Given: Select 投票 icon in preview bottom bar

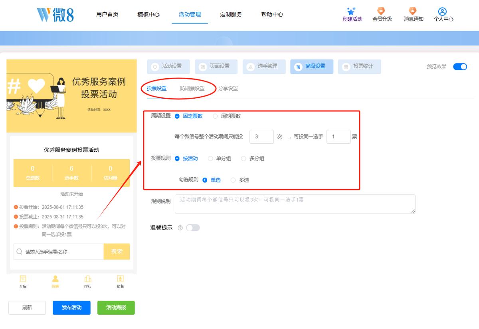Looking at the screenshot, I should tap(55, 279).
